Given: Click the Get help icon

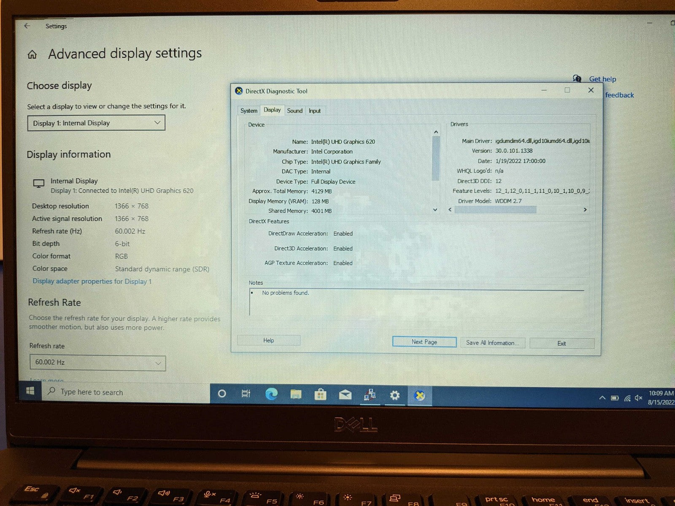Looking at the screenshot, I should click(x=577, y=78).
